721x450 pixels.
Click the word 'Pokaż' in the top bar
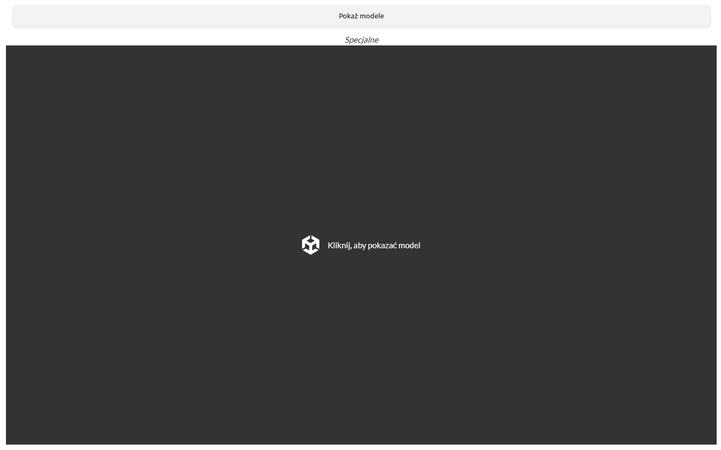coord(349,16)
